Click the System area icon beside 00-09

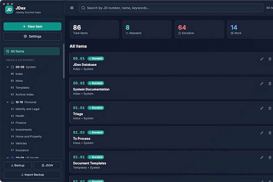(12, 67)
